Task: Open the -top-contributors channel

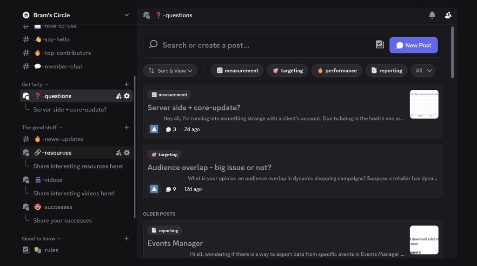Action: [x=76, y=53]
